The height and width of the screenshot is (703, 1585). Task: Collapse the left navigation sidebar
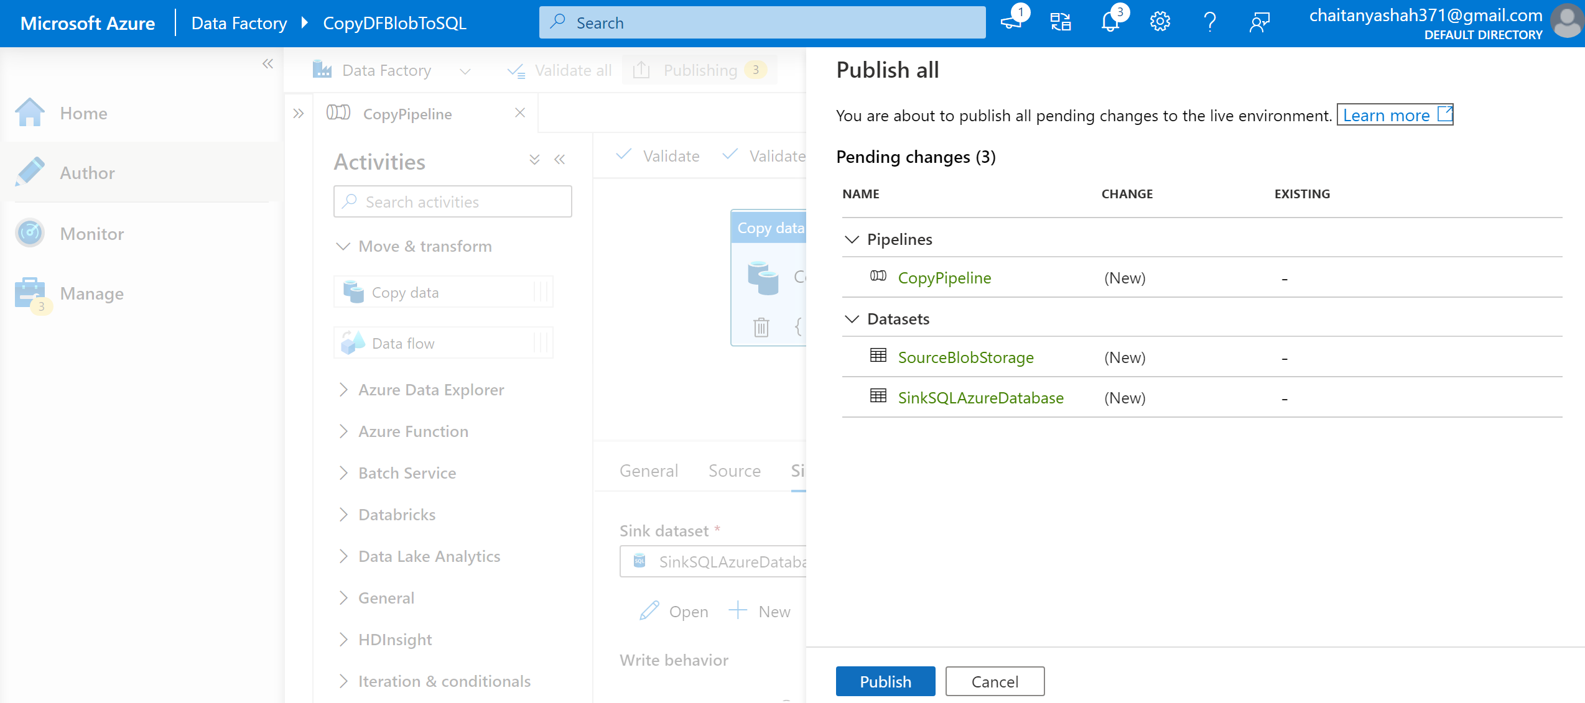click(267, 63)
